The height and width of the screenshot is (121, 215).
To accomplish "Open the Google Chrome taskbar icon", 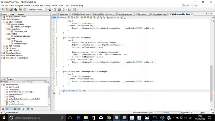I will 109,118.
